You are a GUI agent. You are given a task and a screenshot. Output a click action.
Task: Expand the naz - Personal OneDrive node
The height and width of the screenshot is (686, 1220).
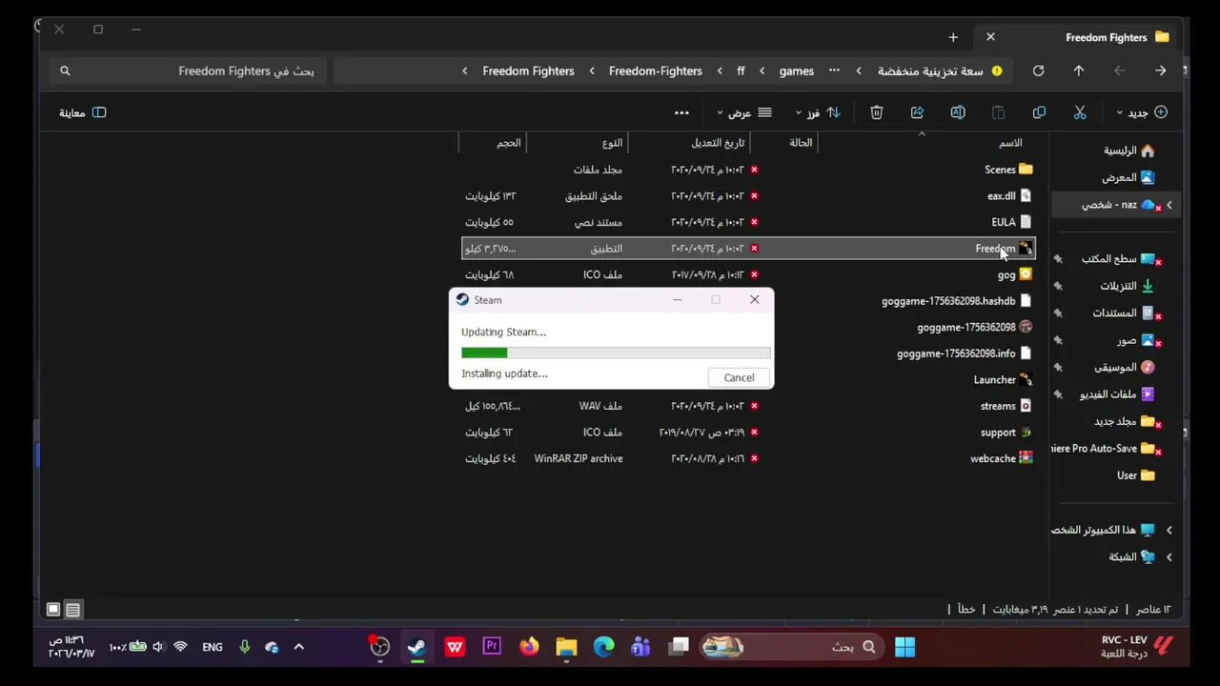click(x=1169, y=205)
